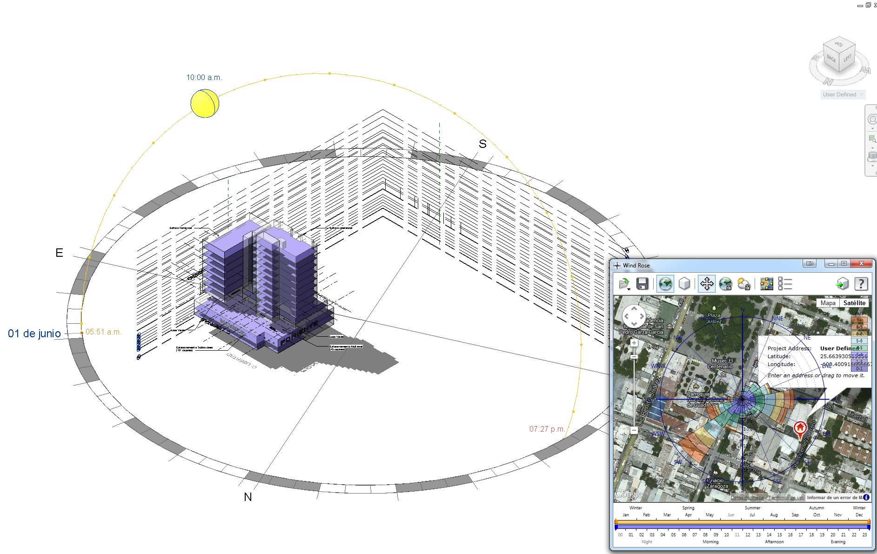
Task: Zoom out the map with minus button
Action: coord(634,430)
